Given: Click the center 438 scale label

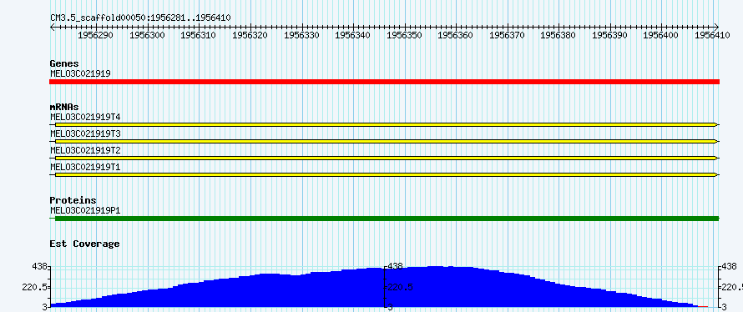Looking at the screenshot, I should click(396, 267).
